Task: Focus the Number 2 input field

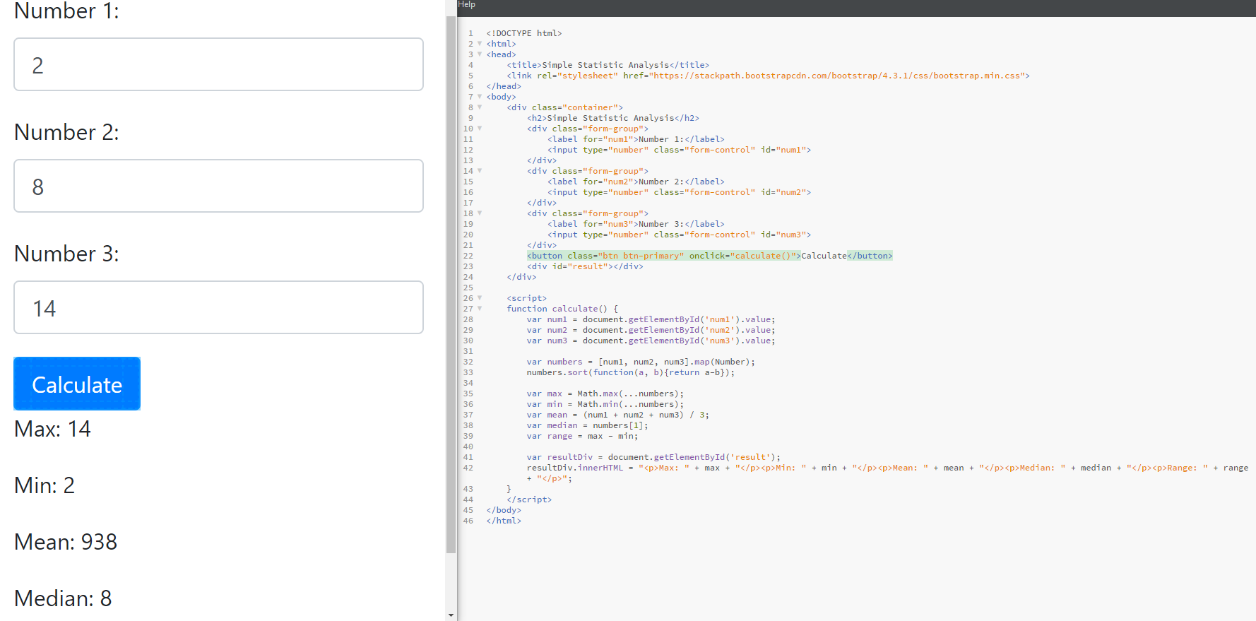Action: coord(218,186)
